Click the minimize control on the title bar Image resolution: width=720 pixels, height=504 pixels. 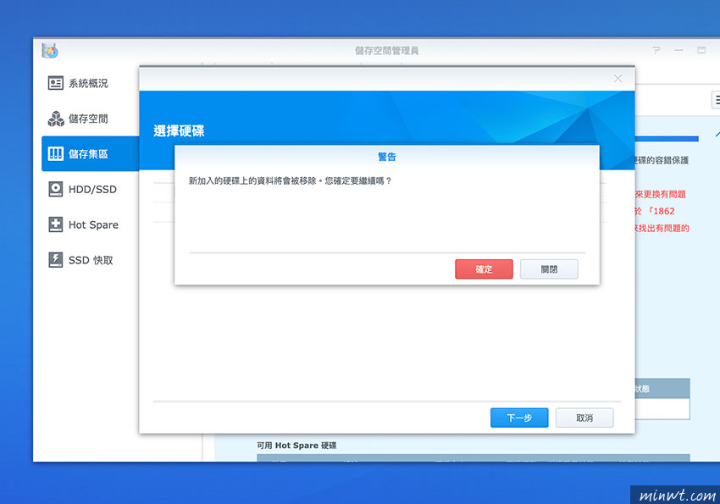coord(678,50)
